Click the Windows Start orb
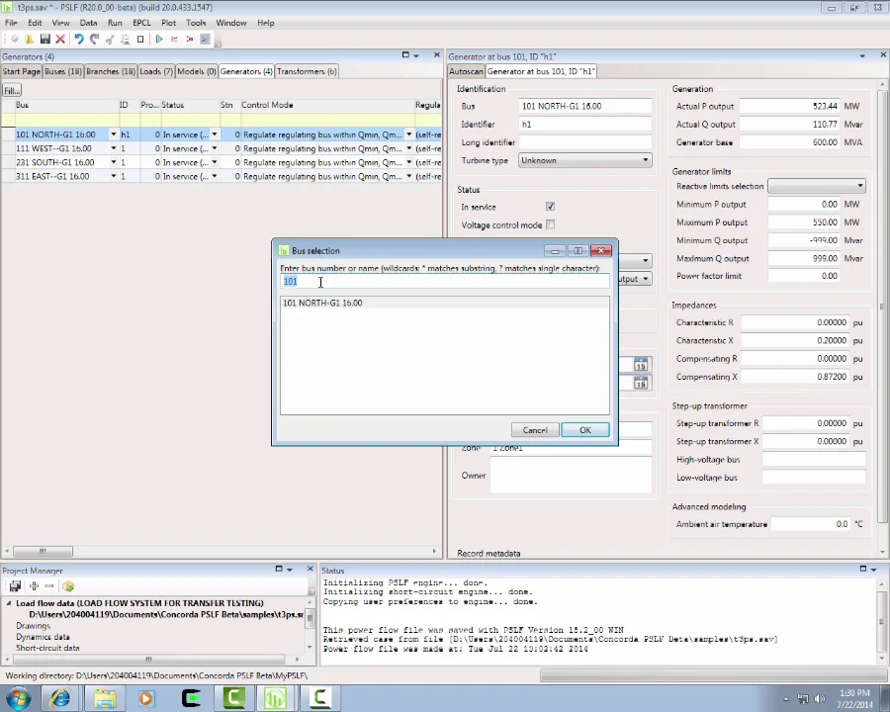Image resolution: width=890 pixels, height=712 pixels. click(18, 698)
